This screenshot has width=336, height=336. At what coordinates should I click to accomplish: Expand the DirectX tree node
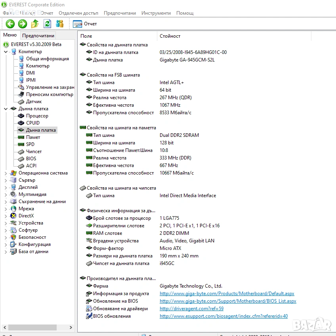pos(6,216)
